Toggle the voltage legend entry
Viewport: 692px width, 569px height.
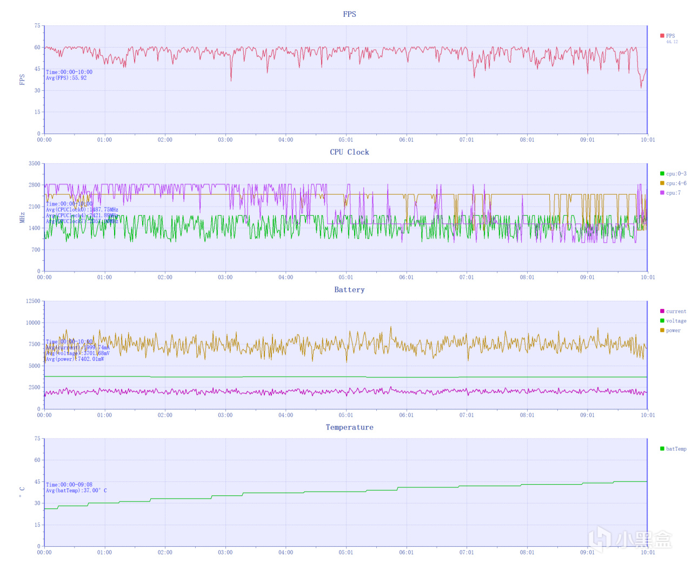tap(673, 321)
